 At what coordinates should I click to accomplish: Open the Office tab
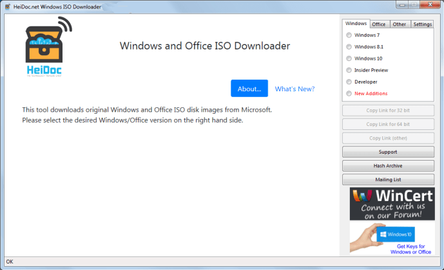tap(380, 24)
